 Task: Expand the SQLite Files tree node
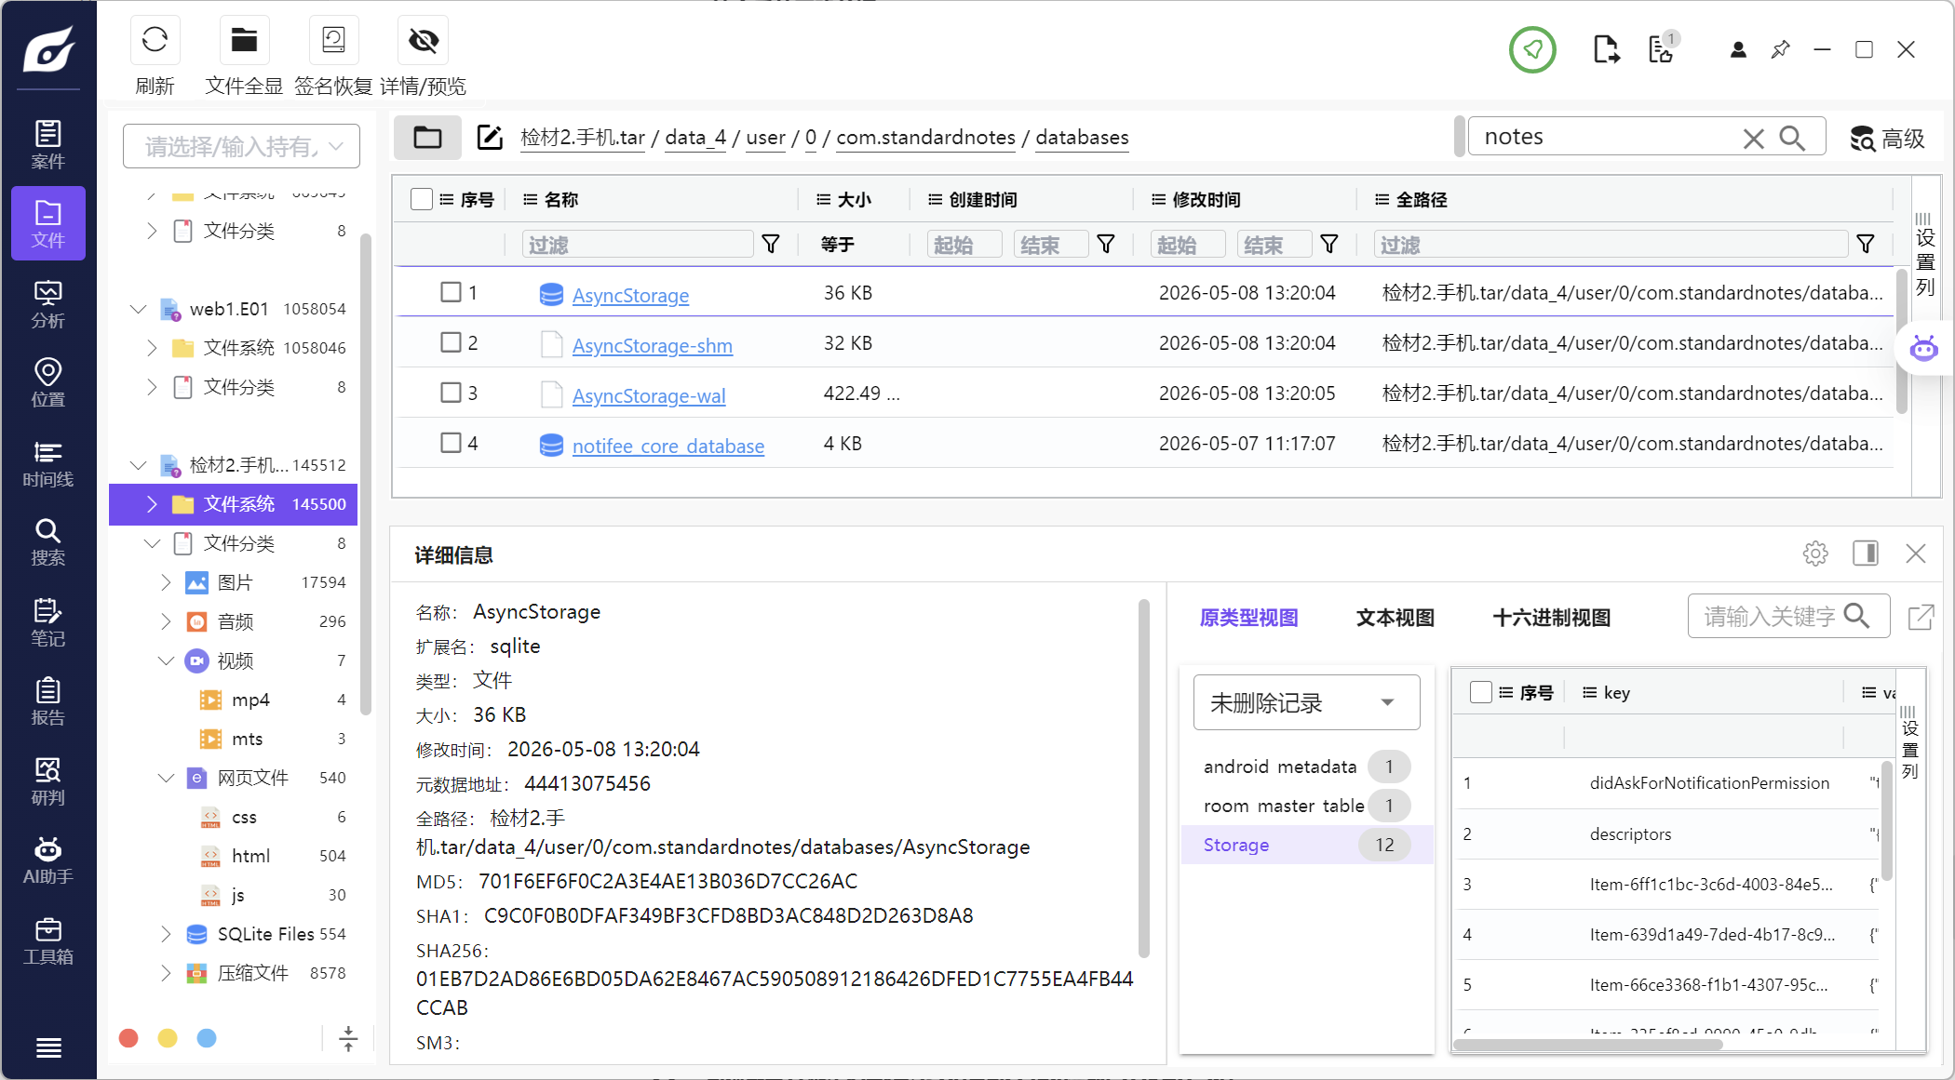pos(166,934)
